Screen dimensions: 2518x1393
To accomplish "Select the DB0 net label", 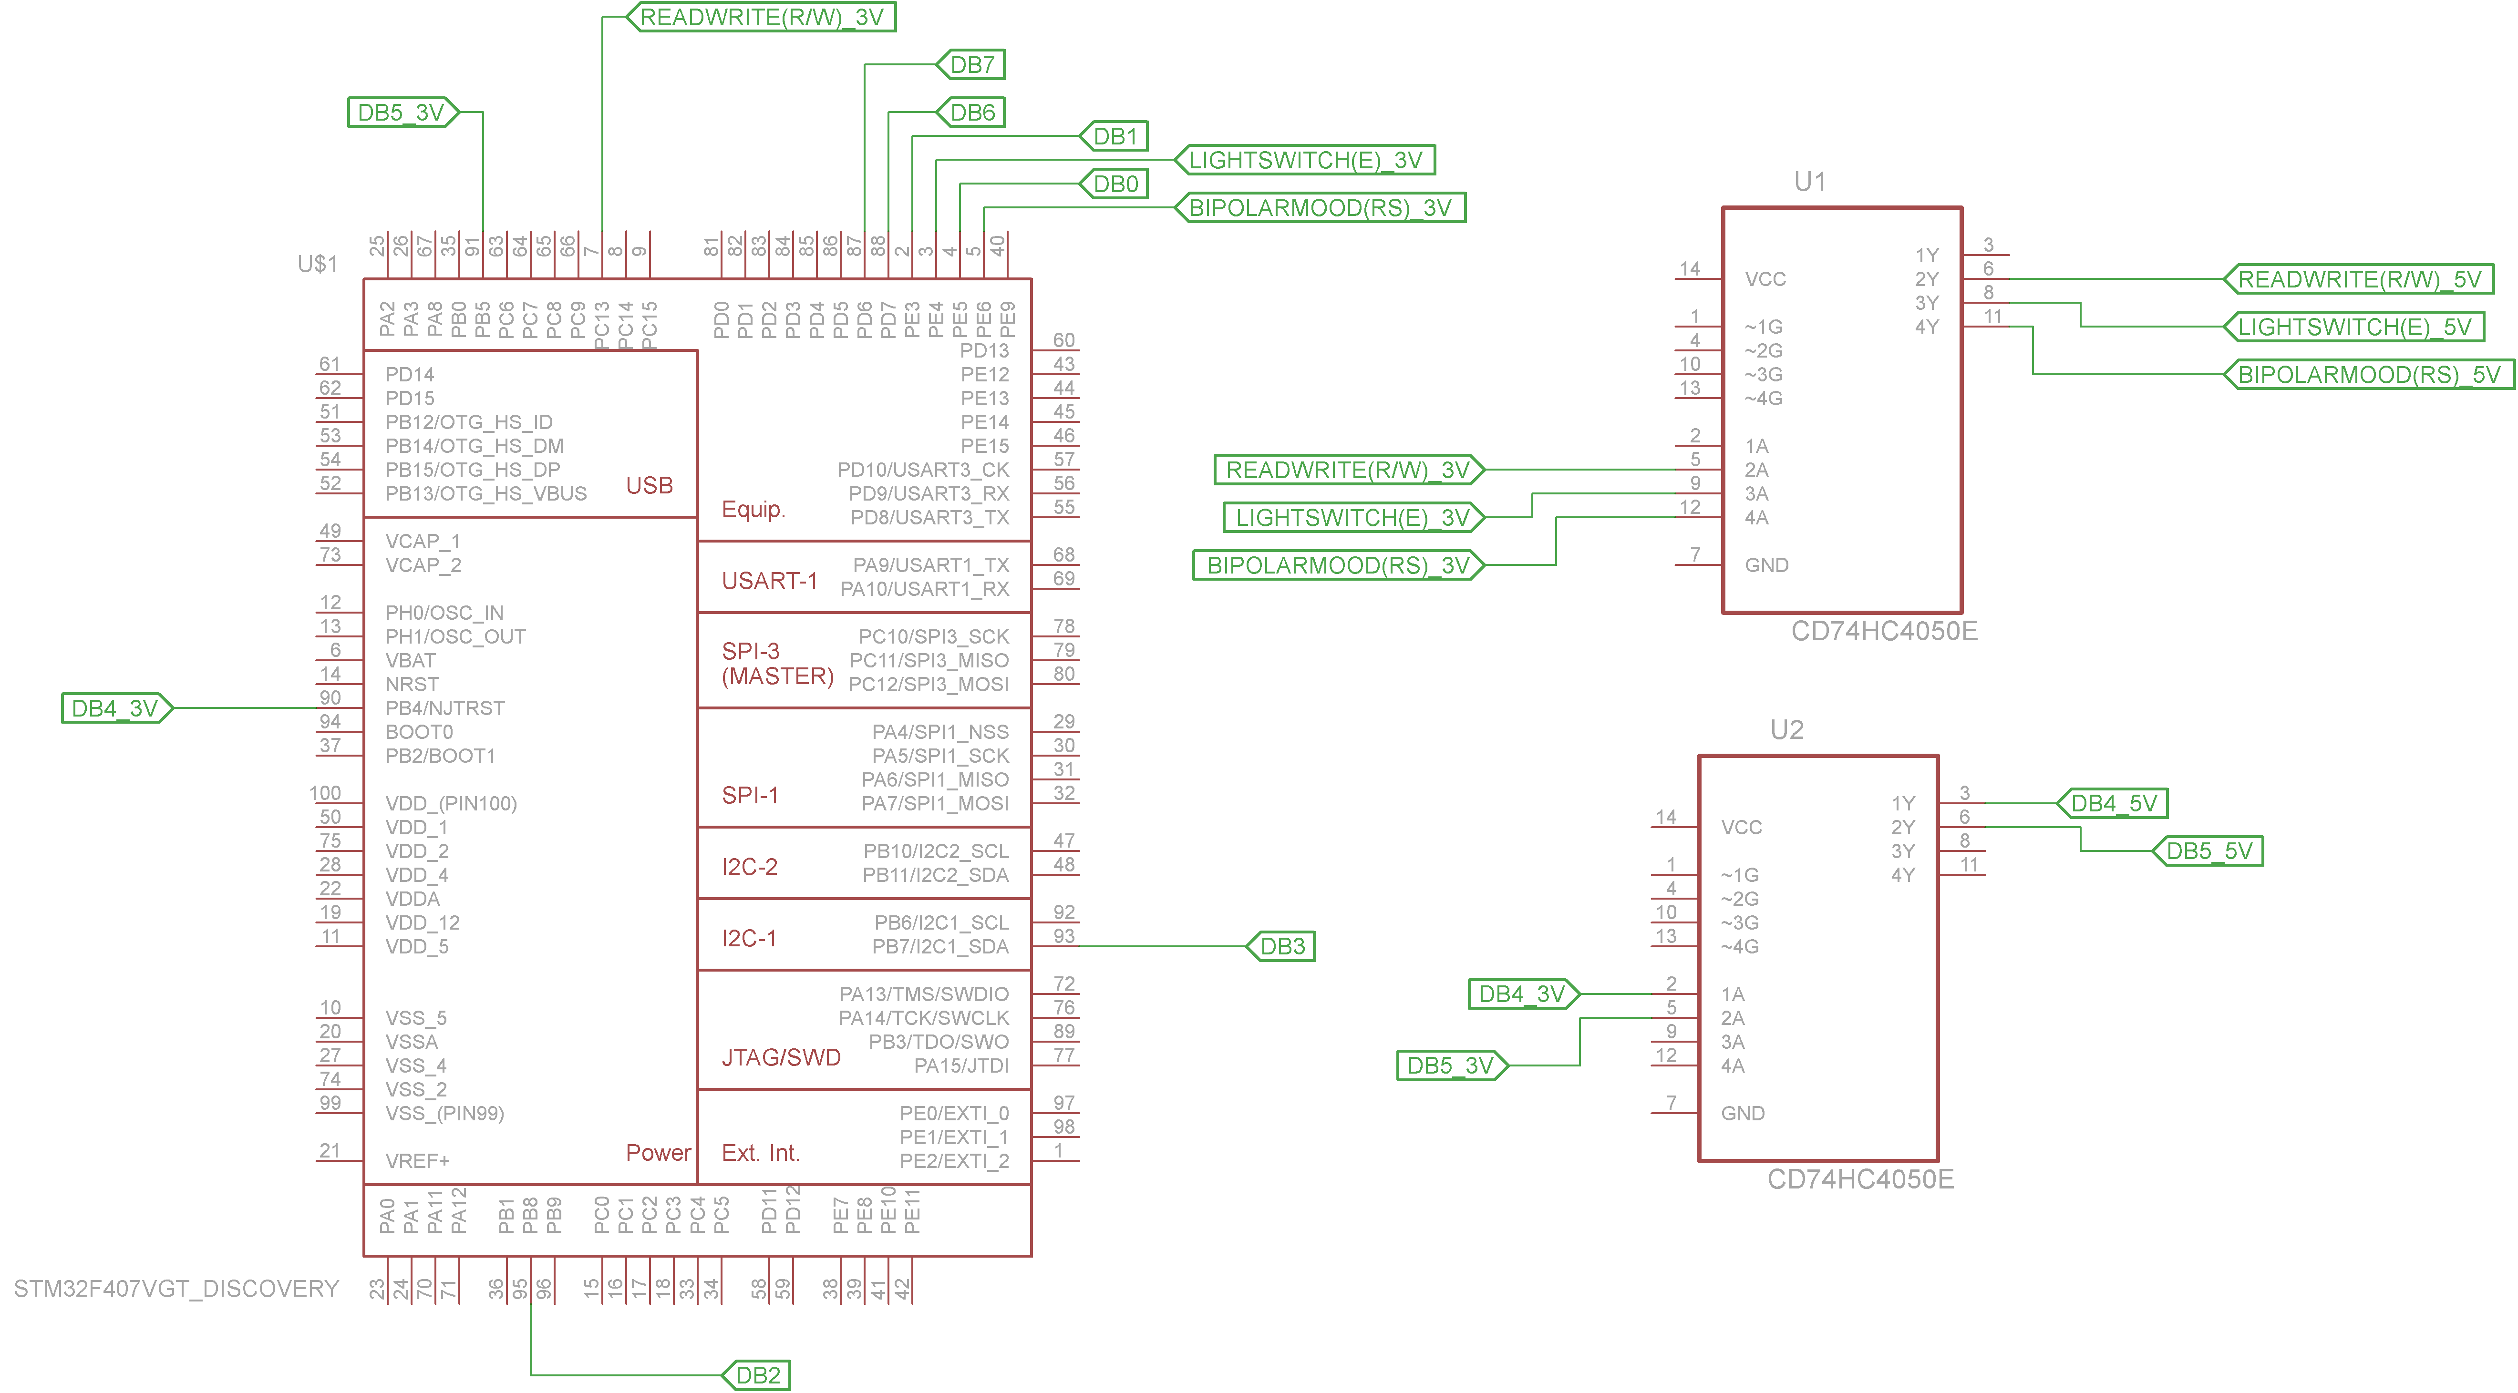I will click(x=1114, y=184).
